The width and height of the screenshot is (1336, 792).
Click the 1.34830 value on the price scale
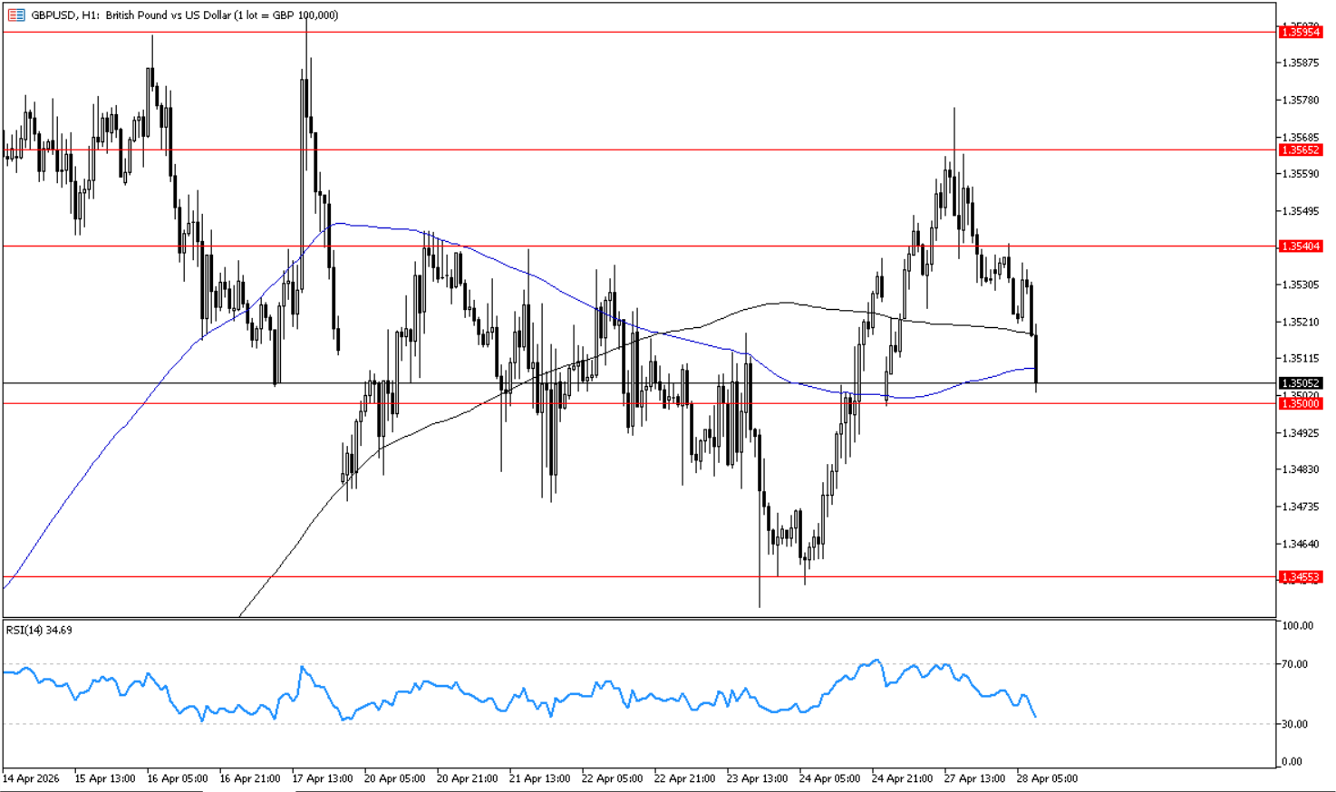pyautogui.click(x=1300, y=469)
